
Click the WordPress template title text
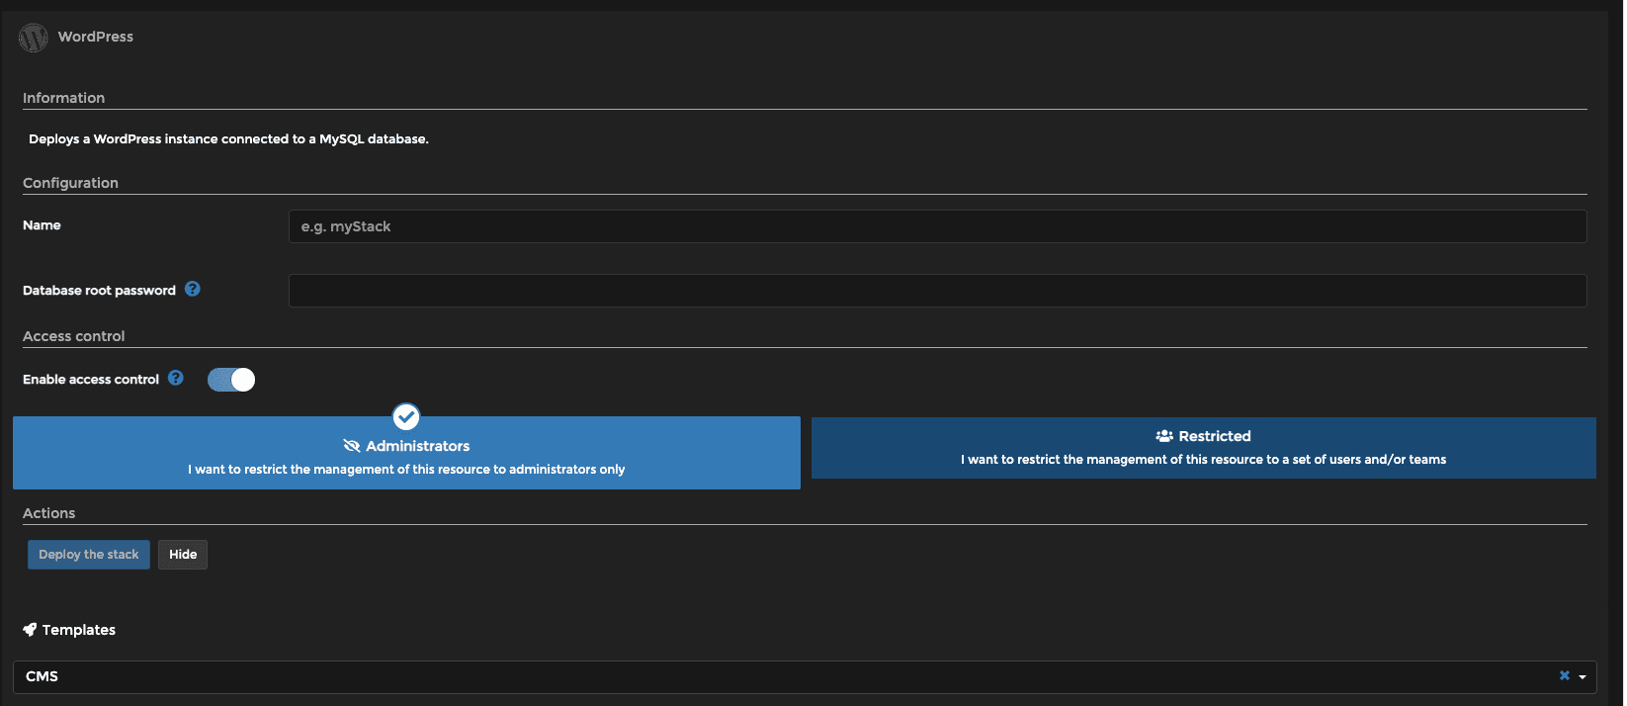coord(96,37)
